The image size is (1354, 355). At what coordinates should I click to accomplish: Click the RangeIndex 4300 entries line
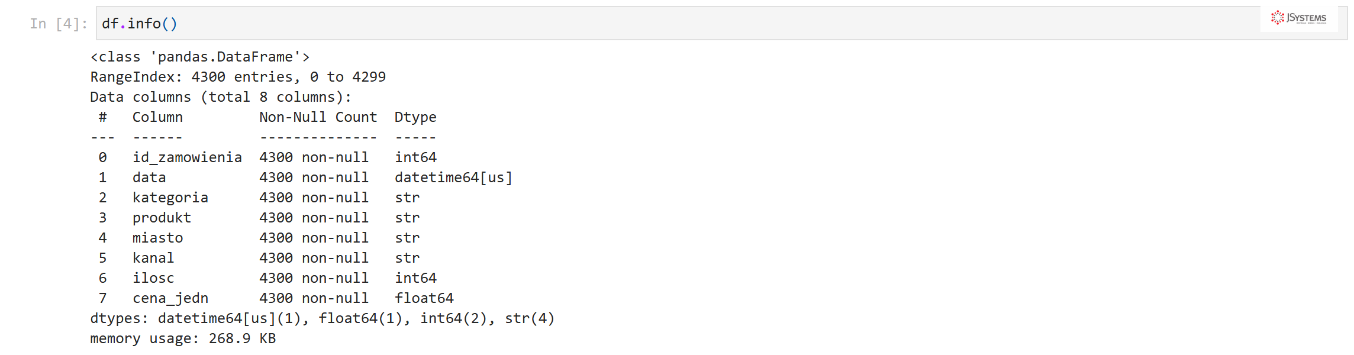coord(238,77)
